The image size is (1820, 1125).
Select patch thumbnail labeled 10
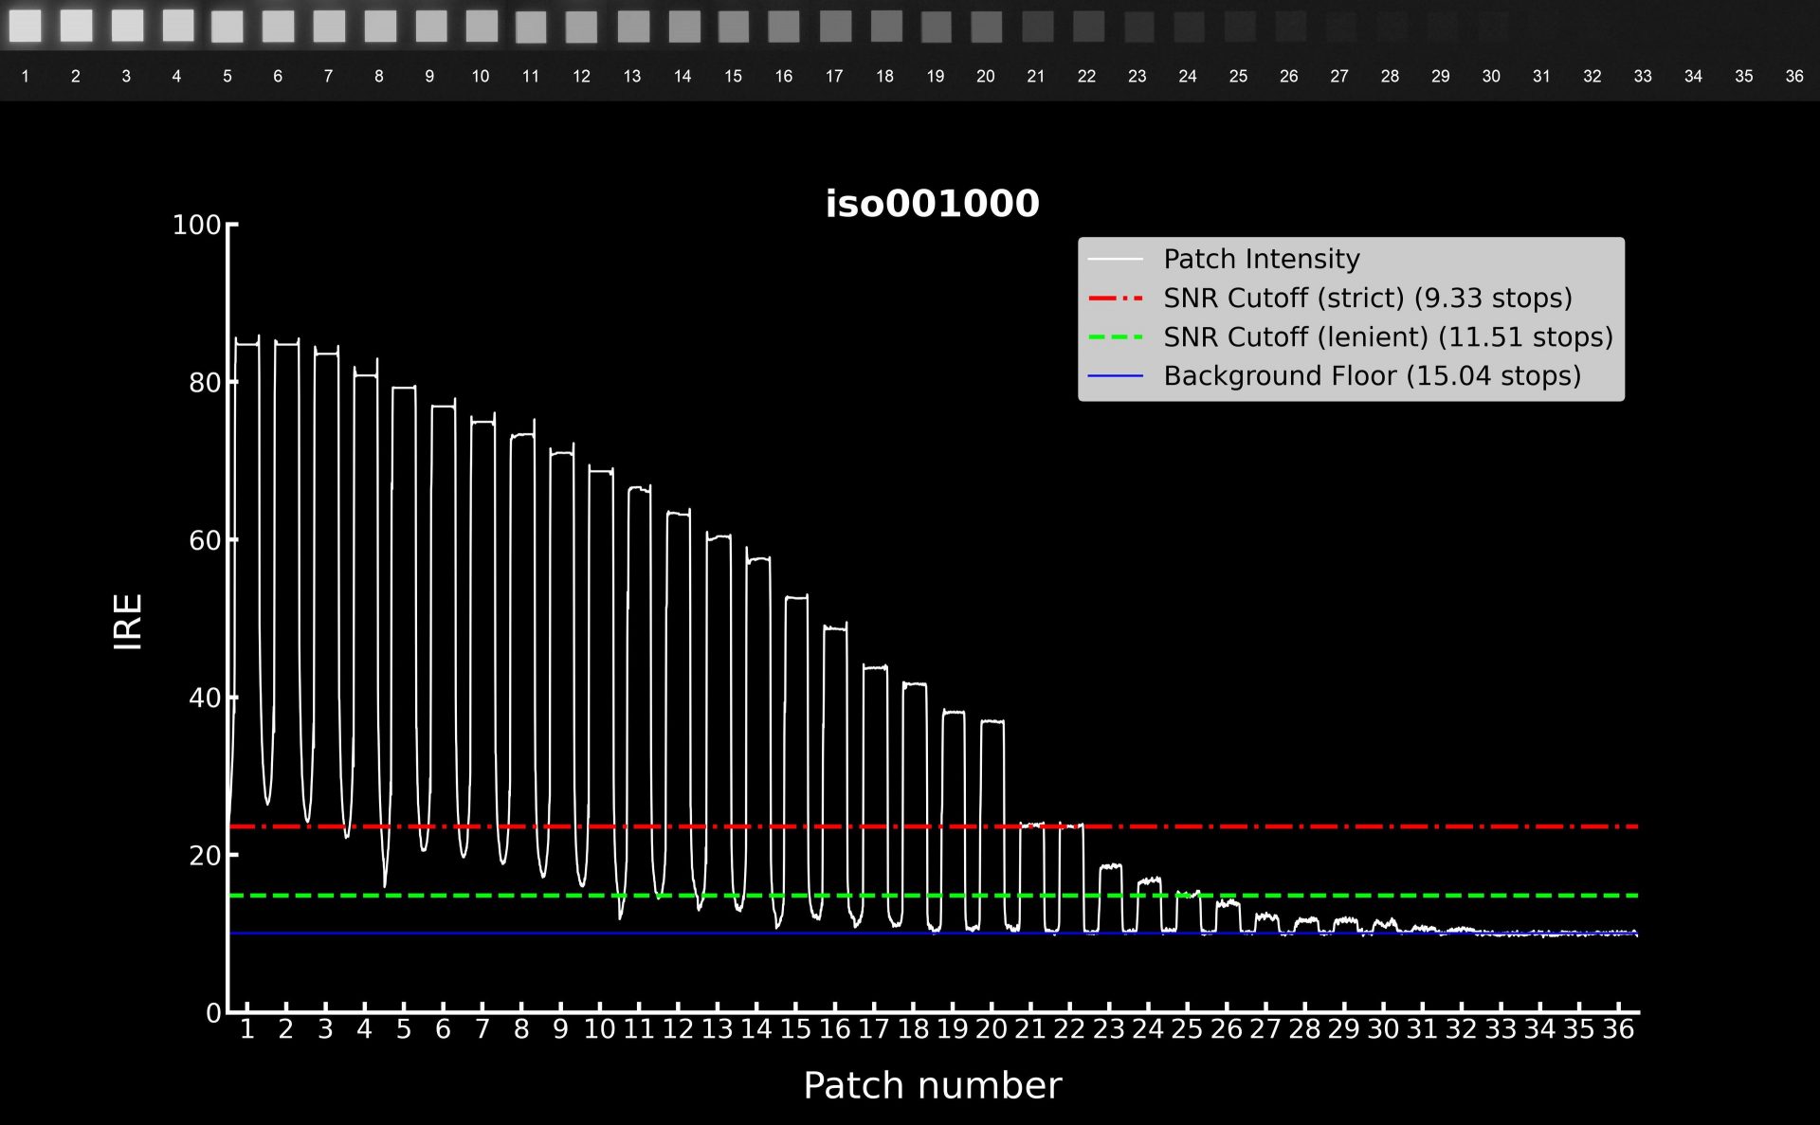click(x=481, y=27)
